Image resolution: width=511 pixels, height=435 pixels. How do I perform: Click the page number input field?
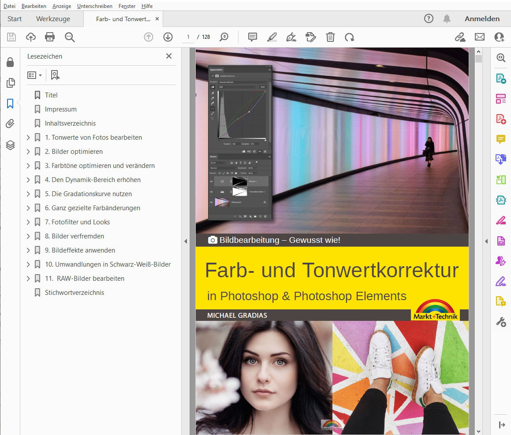pyautogui.click(x=188, y=37)
